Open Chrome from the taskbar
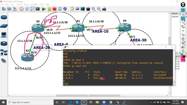 coord(91,102)
